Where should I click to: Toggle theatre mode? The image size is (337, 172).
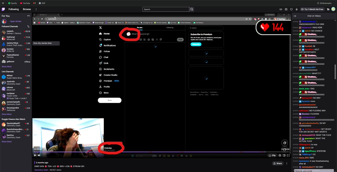point(284,155)
